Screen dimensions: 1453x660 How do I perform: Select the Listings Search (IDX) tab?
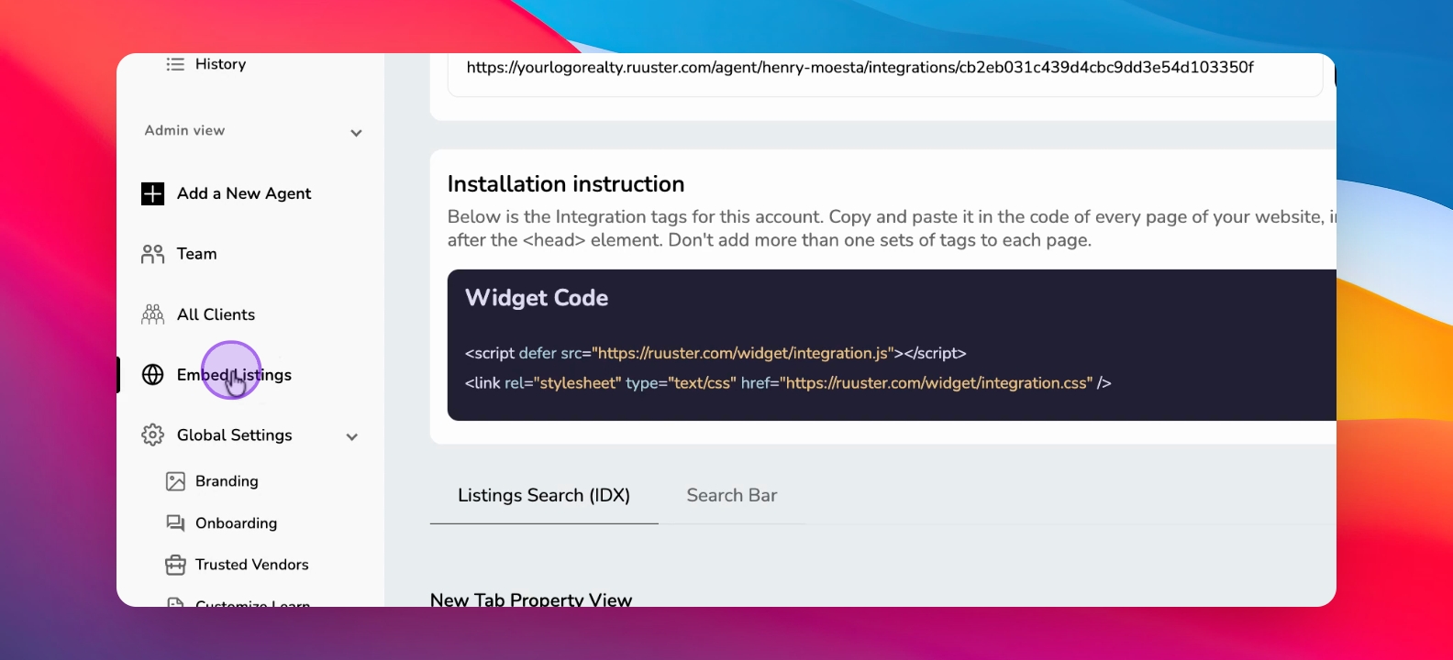pos(544,496)
